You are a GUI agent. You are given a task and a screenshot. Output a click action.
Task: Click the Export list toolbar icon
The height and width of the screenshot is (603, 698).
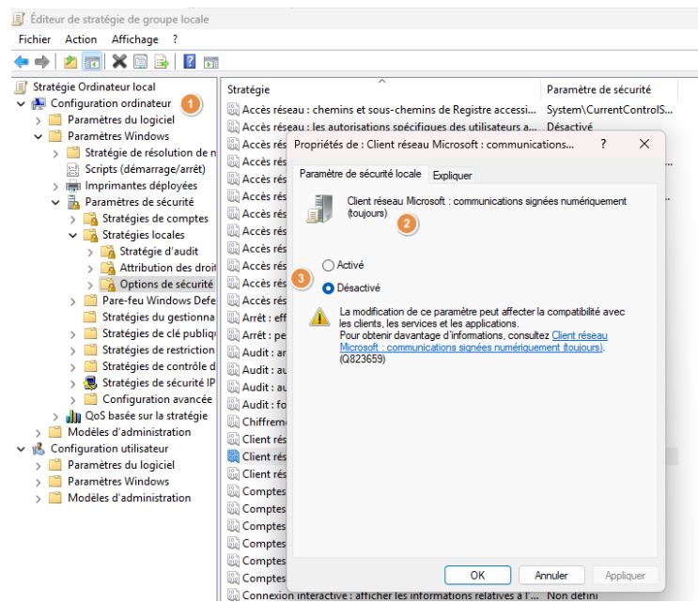click(x=162, y=62)
